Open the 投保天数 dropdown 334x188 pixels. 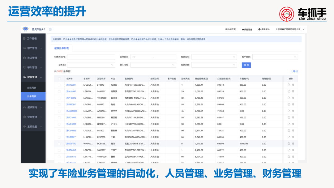(x=214, y=65)
